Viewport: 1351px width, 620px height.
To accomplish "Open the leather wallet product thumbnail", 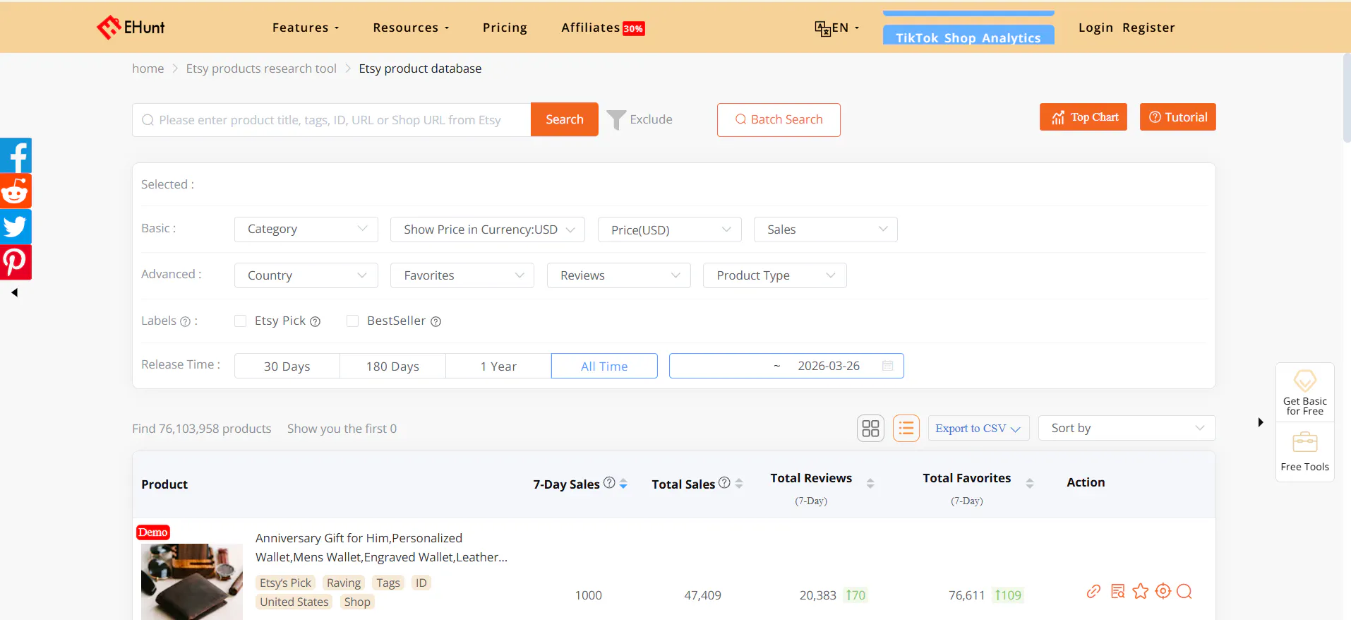I will click(x=192, y=582).
